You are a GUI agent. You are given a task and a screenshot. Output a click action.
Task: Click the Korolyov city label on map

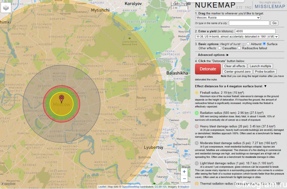click(x=133, y=4)
